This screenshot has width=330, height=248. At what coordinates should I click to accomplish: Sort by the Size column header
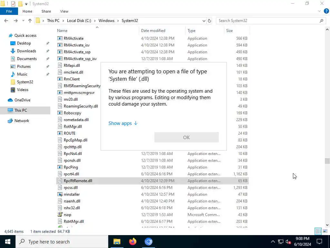(x=229, y=31)
